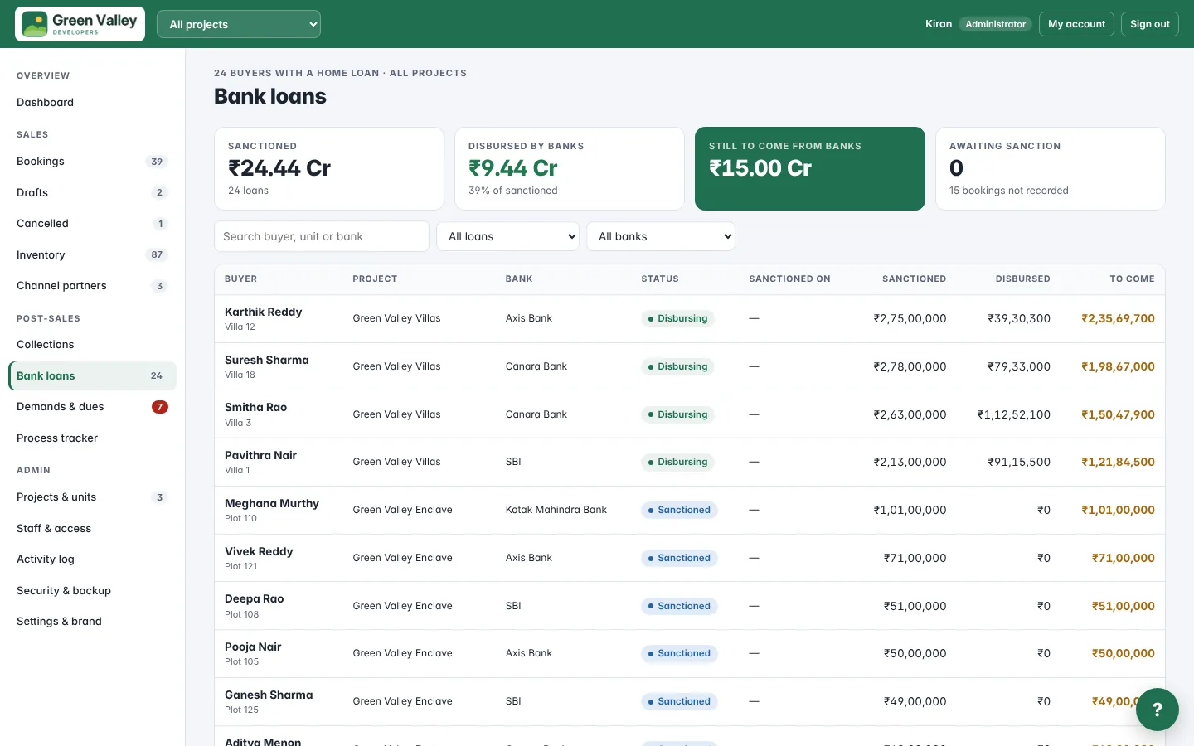Open buyer Karthik Reddy's loan row
Screen dimensions: 1194x746
click(x=690, y=319)
